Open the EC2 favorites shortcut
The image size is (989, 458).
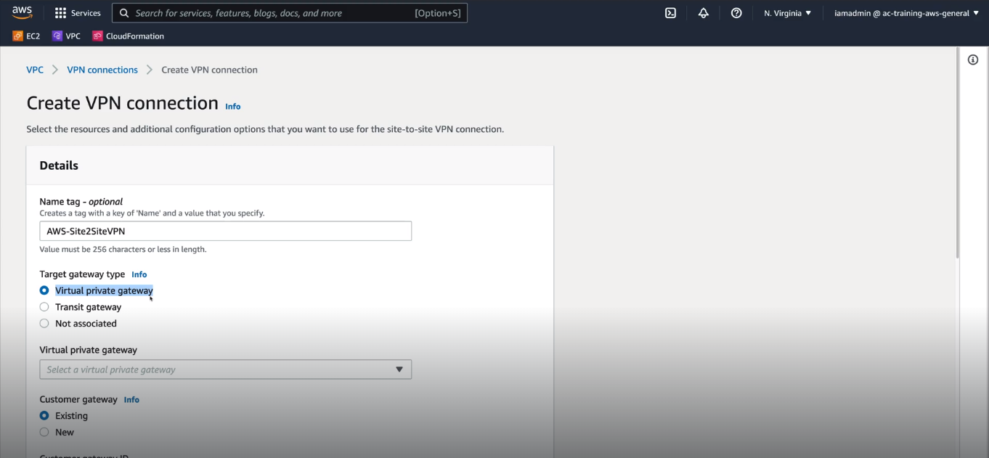(x=26, y=35)
